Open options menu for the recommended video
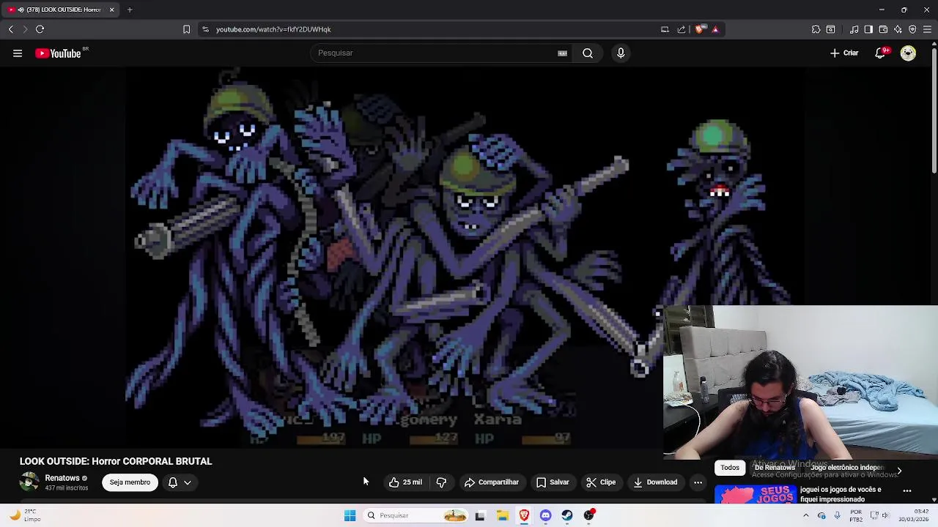The height and width of the screenshot is (527, 938). (907, 491)
